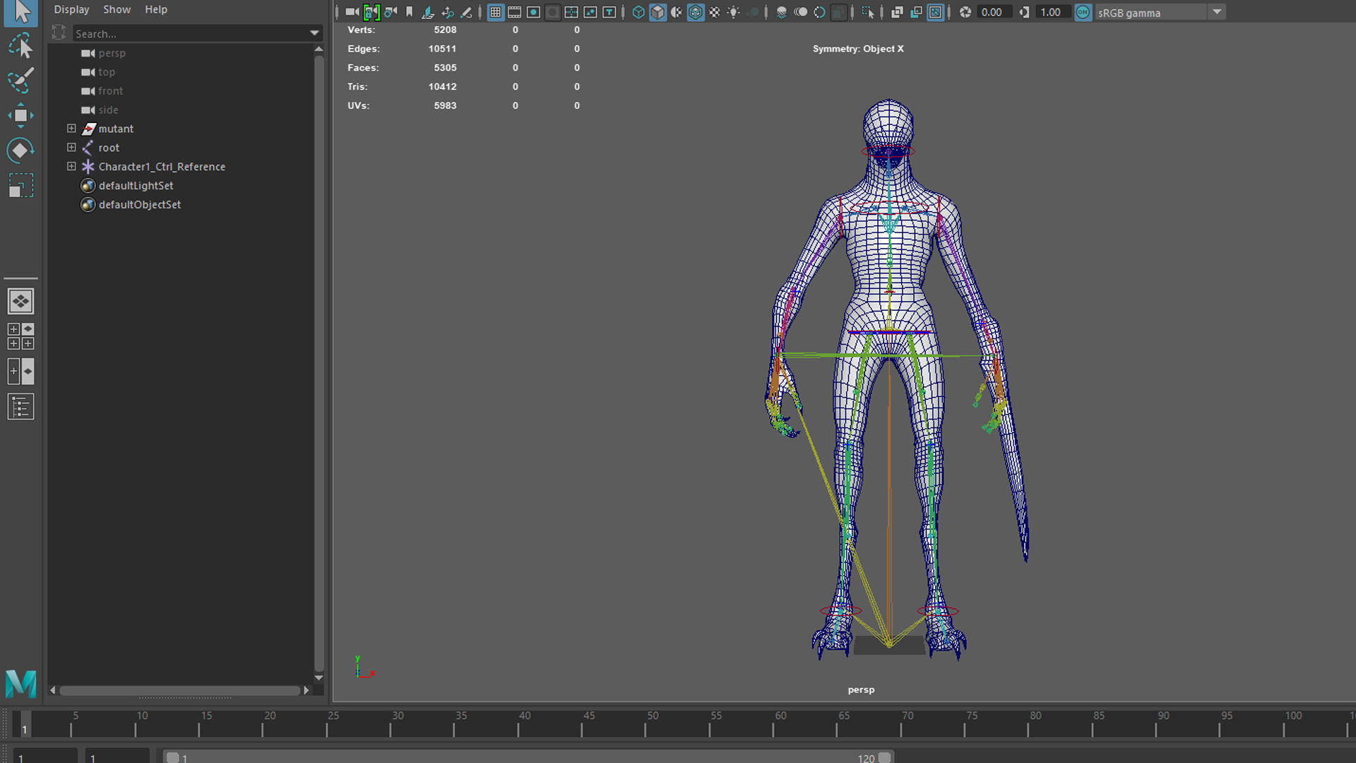1356x763 pixels.
Task: Switch to single perspective view layout
Action: point(20,301)
